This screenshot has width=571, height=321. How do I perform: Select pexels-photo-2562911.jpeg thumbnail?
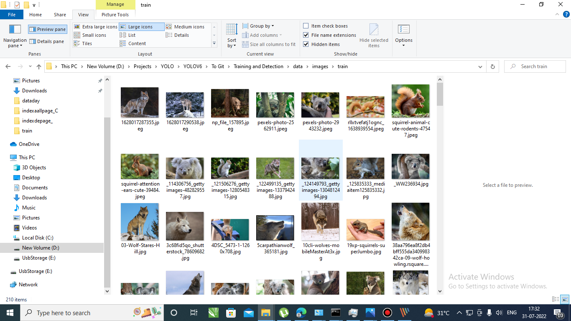tap(275, 105)
